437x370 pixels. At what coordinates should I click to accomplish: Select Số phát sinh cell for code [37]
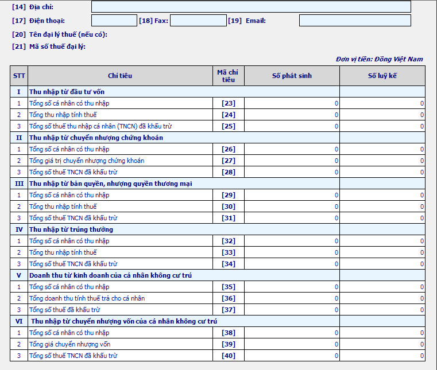click(x=292, y=310)
